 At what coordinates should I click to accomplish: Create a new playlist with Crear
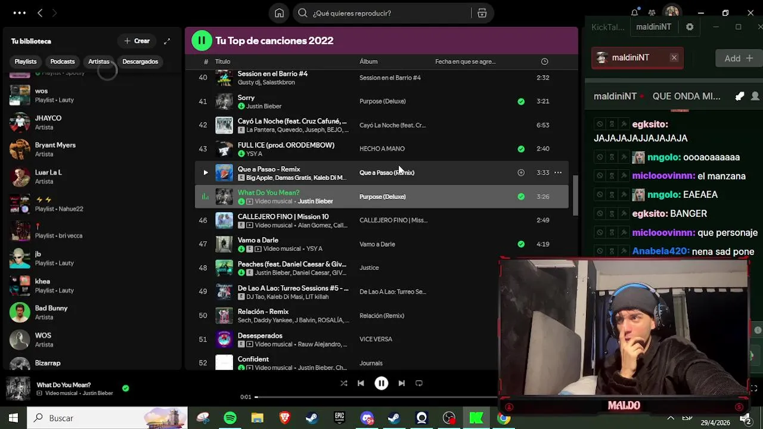pyautogui.click(x=137, y=41)
